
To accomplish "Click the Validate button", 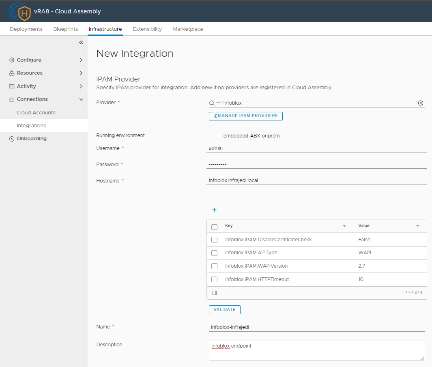I will (x=225, y=310).
